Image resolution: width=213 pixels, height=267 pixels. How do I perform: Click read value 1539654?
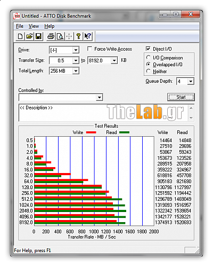[183, 211]
